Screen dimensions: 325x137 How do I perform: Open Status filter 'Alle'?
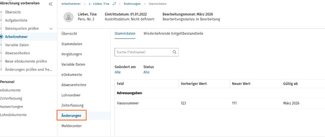[x=146, y=72]
